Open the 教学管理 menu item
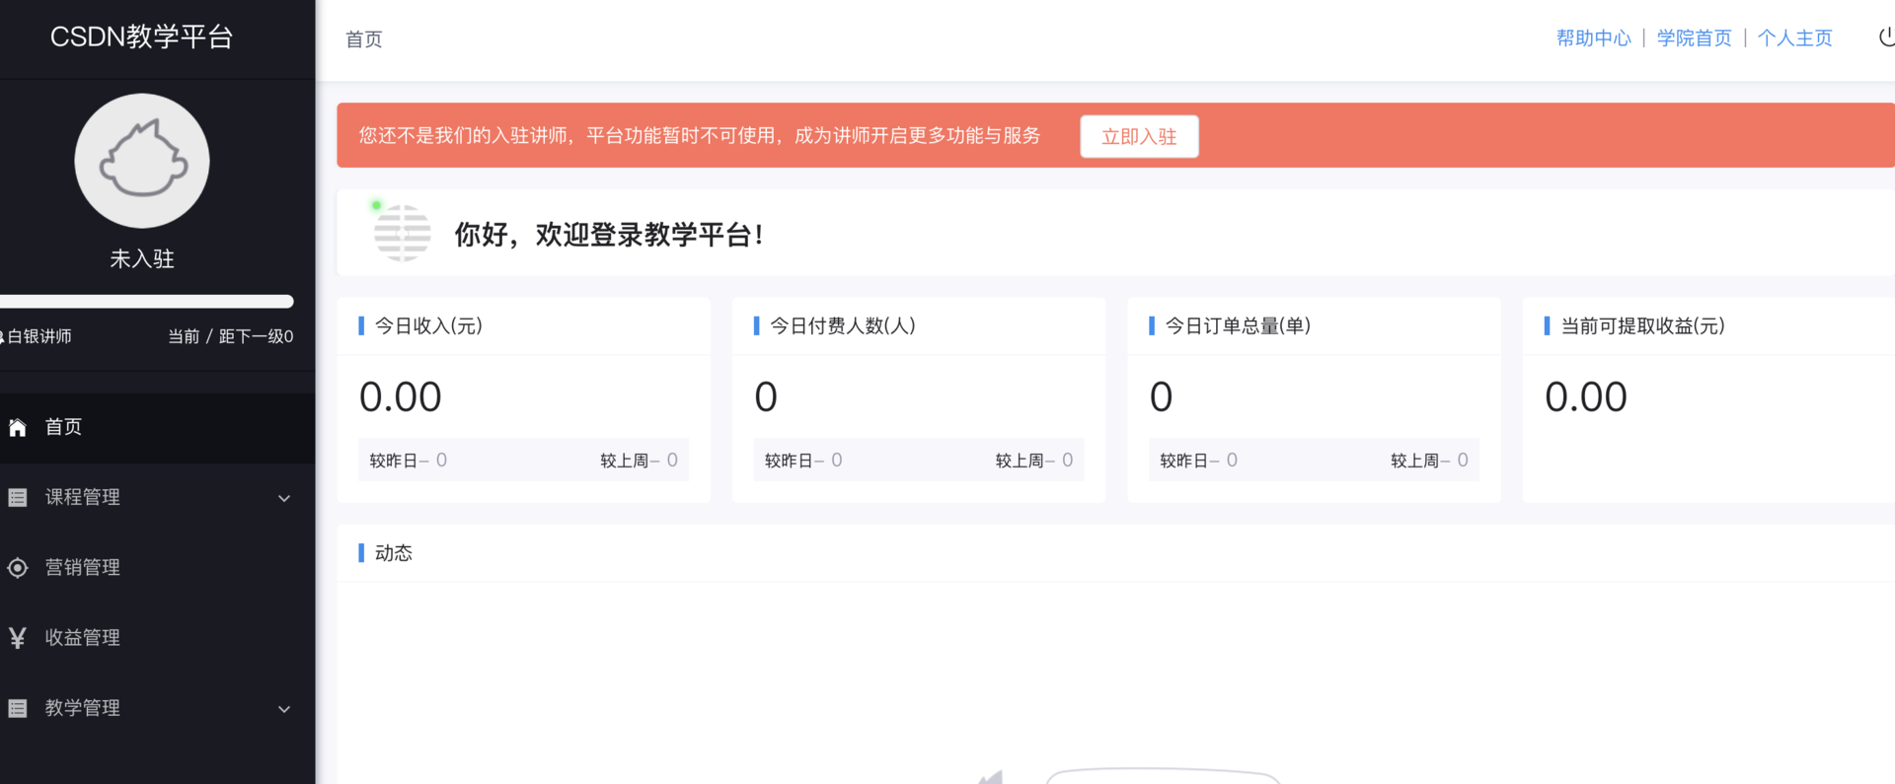This screenshot has height=784, width=1895. coord(158,708)
